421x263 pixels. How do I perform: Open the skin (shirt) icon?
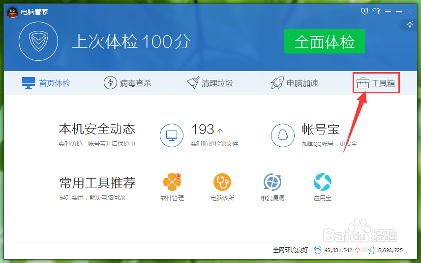[x=376, y=11]
